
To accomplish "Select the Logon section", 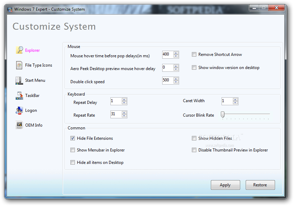I will tap(31, 111).
